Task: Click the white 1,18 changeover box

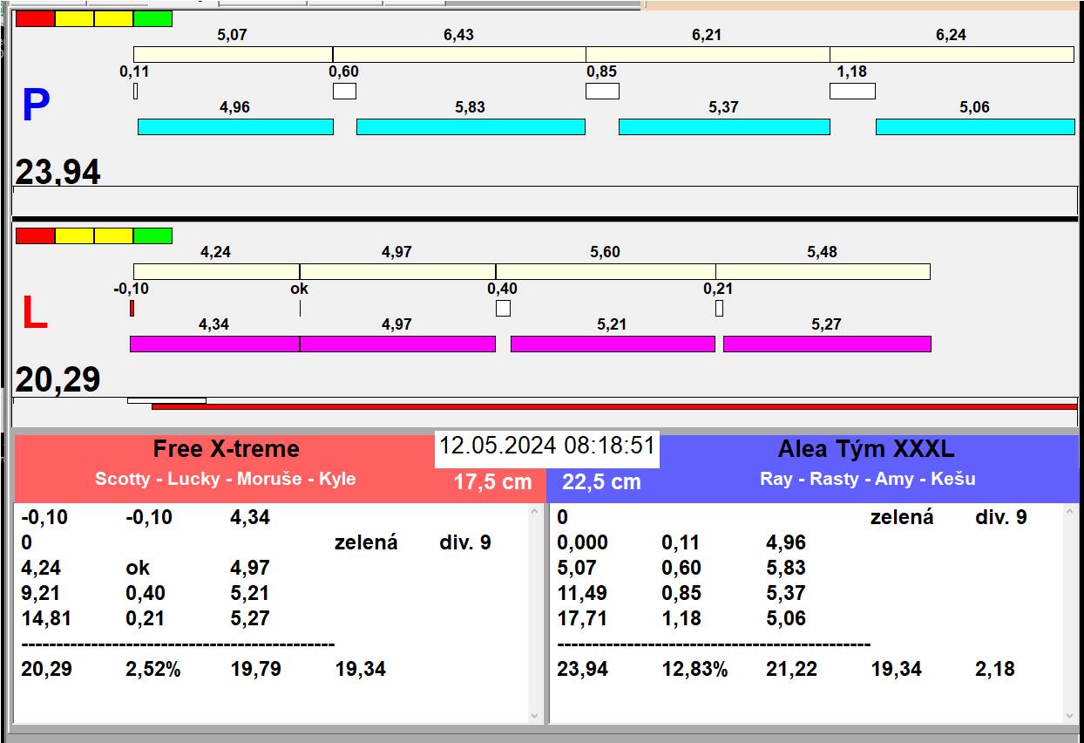Action: point(851,91)
